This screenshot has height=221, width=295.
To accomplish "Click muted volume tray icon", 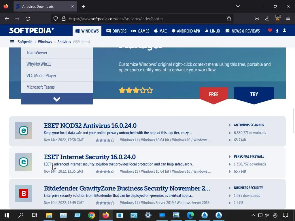I will (x=267, y=215).
